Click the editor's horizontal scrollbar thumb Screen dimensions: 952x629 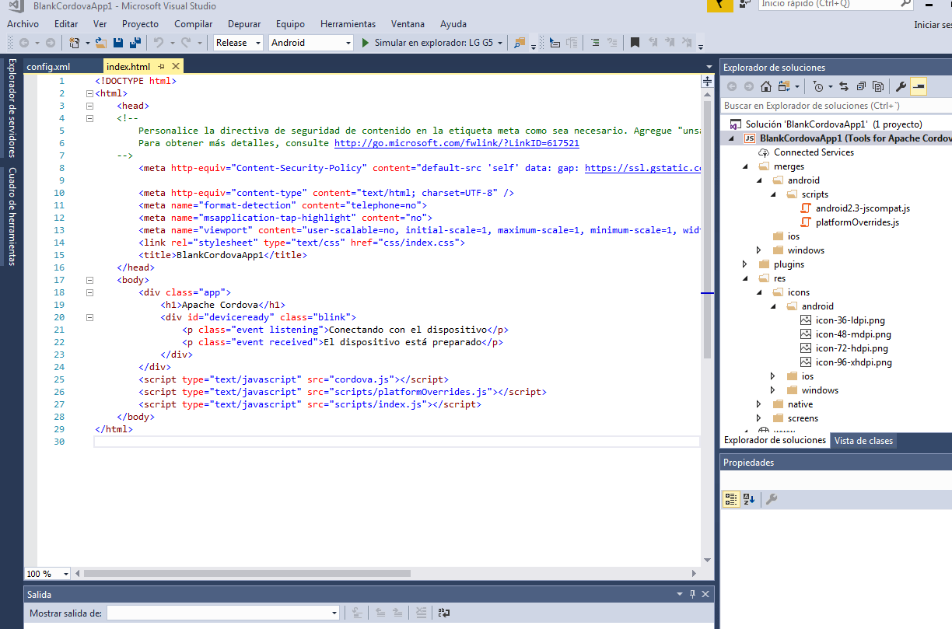[x=247, y=574]
